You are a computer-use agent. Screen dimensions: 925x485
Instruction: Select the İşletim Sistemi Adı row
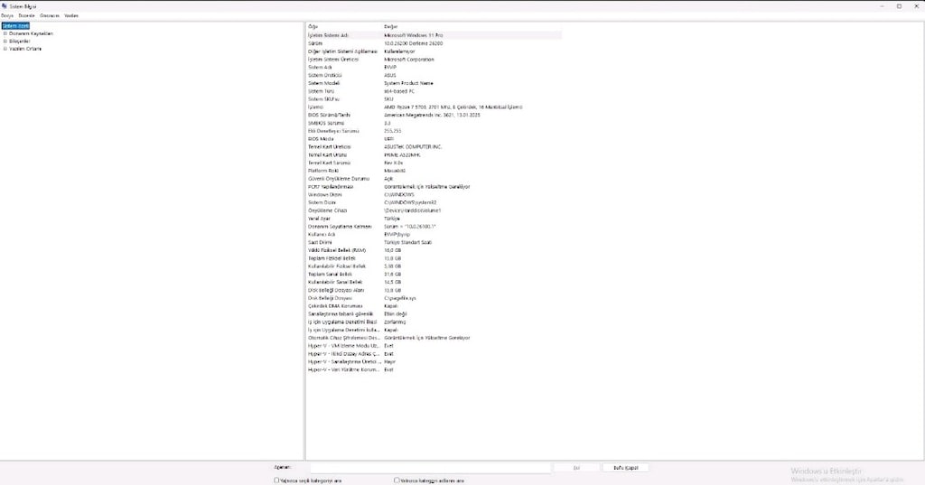(434, 35)
